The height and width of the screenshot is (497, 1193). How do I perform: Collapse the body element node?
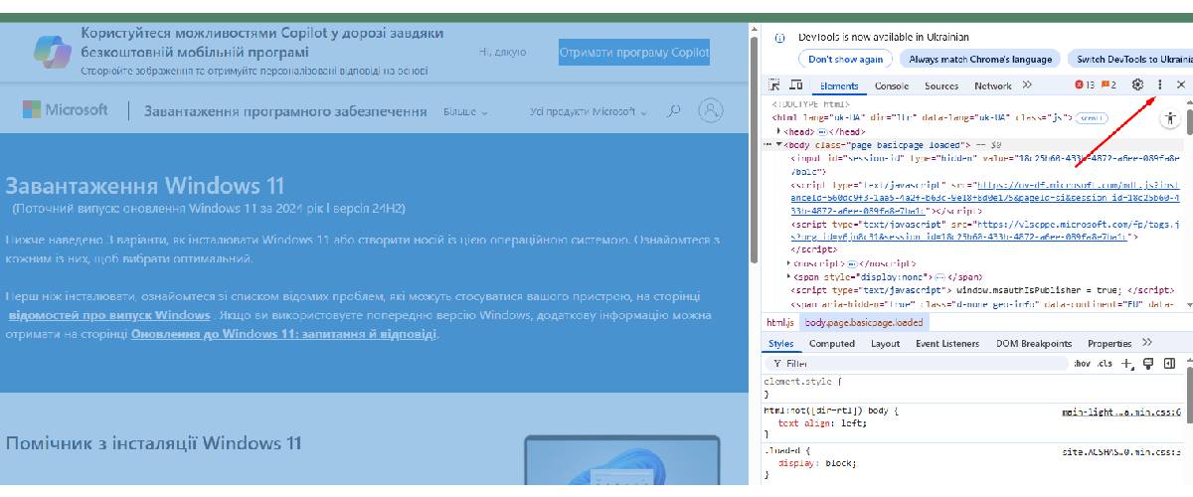(x=779, y=145)
